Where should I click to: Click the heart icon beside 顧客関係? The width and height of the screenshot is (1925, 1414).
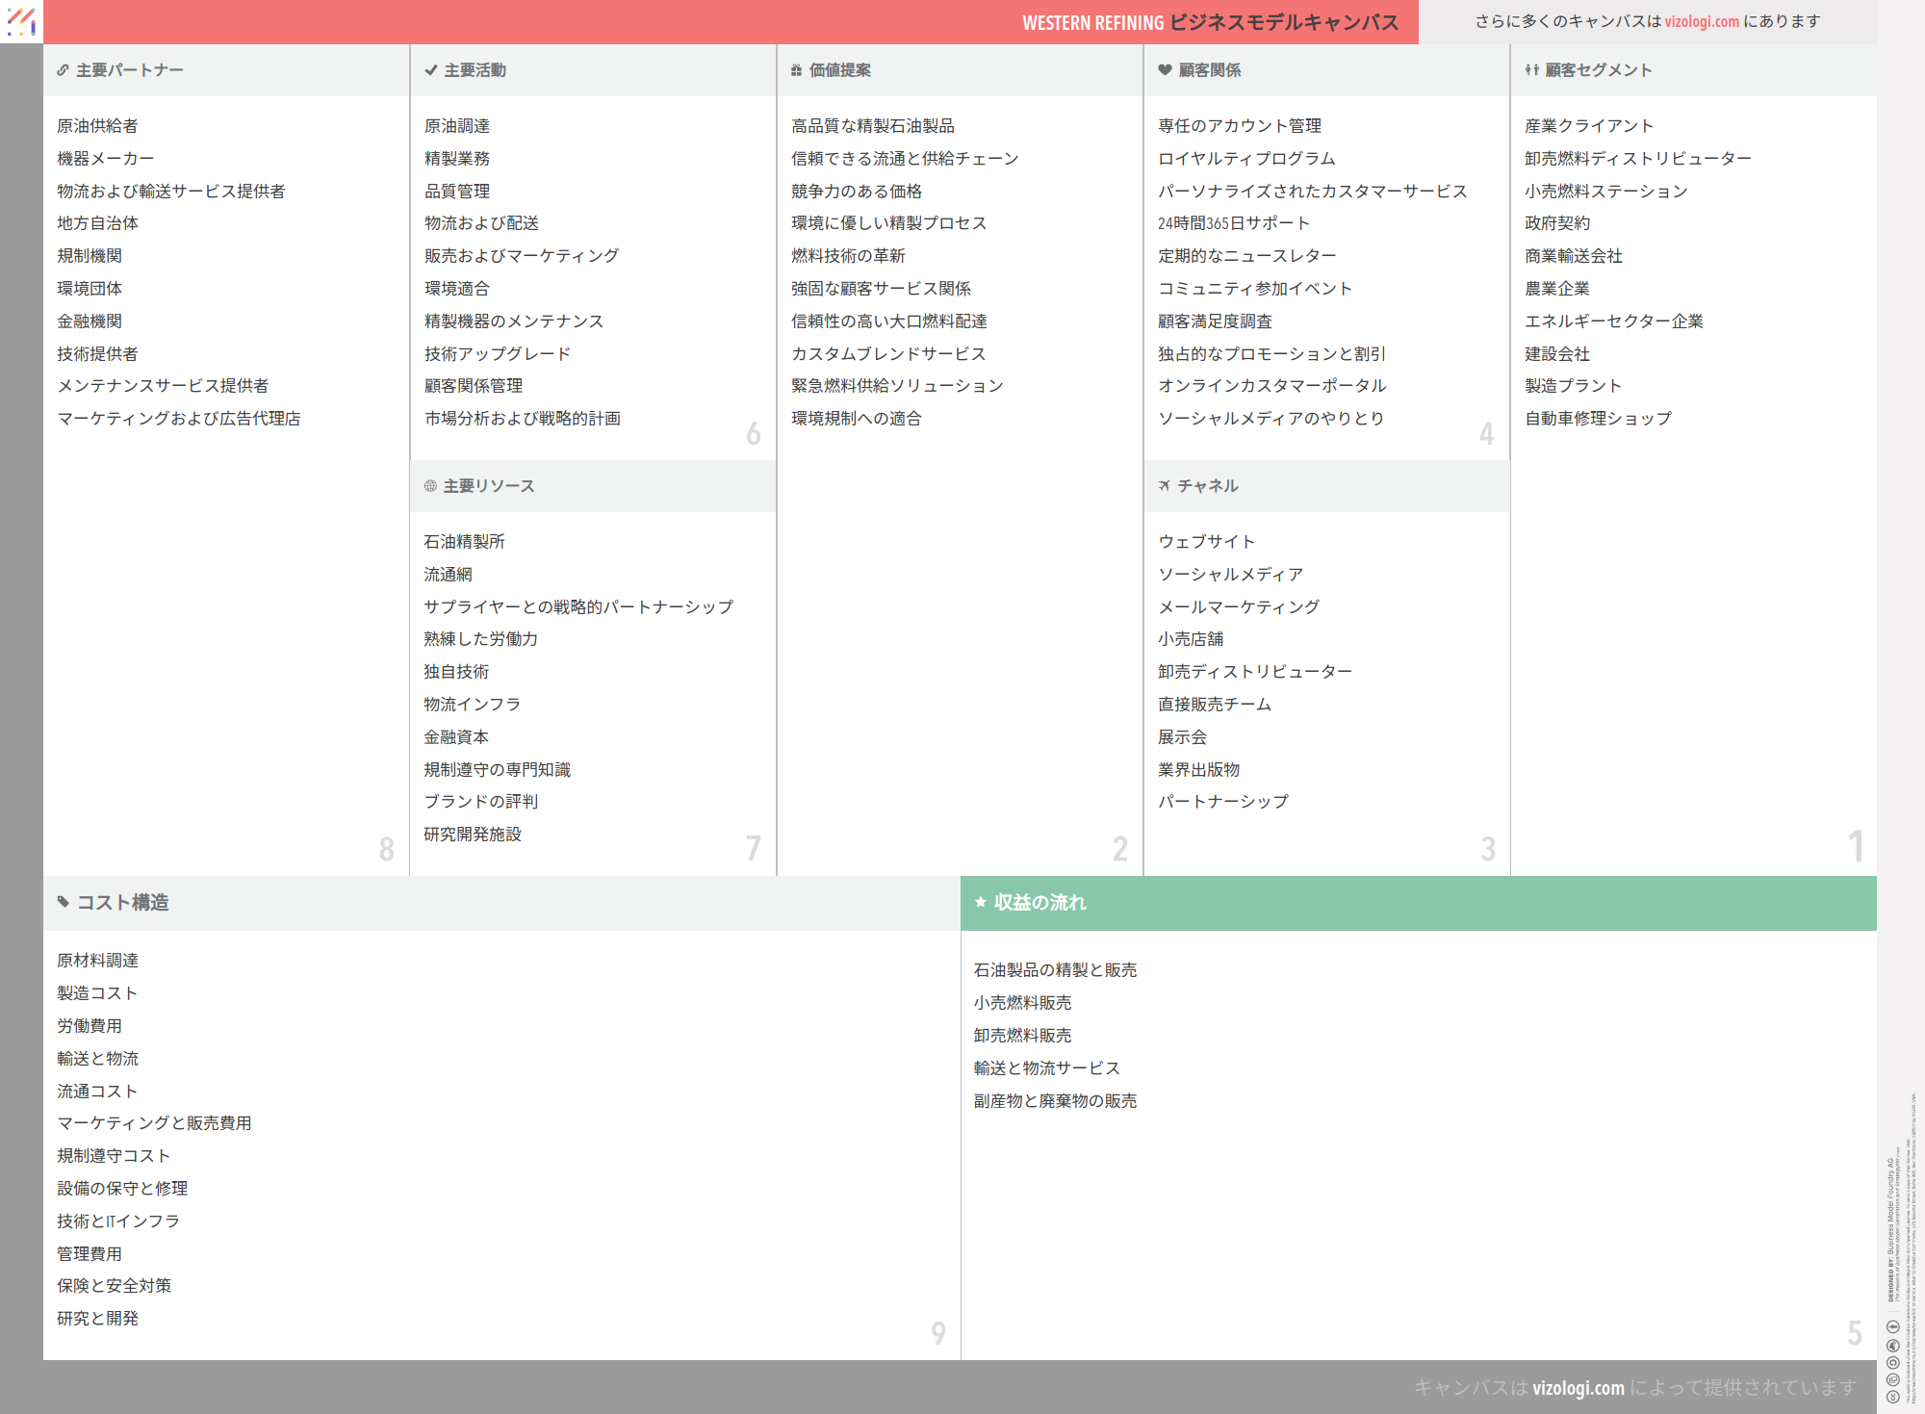tap(1165, 70)
